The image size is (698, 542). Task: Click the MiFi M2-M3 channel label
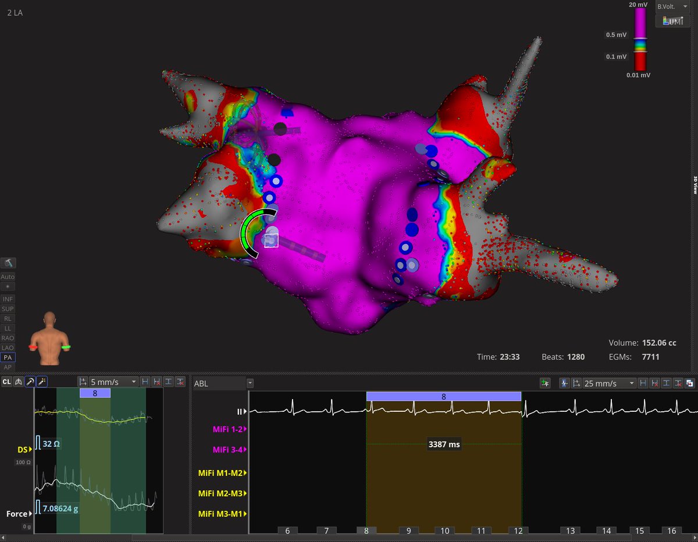[222, 493]
